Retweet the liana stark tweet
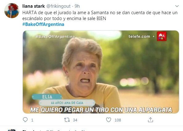 [x=67, y=120]
